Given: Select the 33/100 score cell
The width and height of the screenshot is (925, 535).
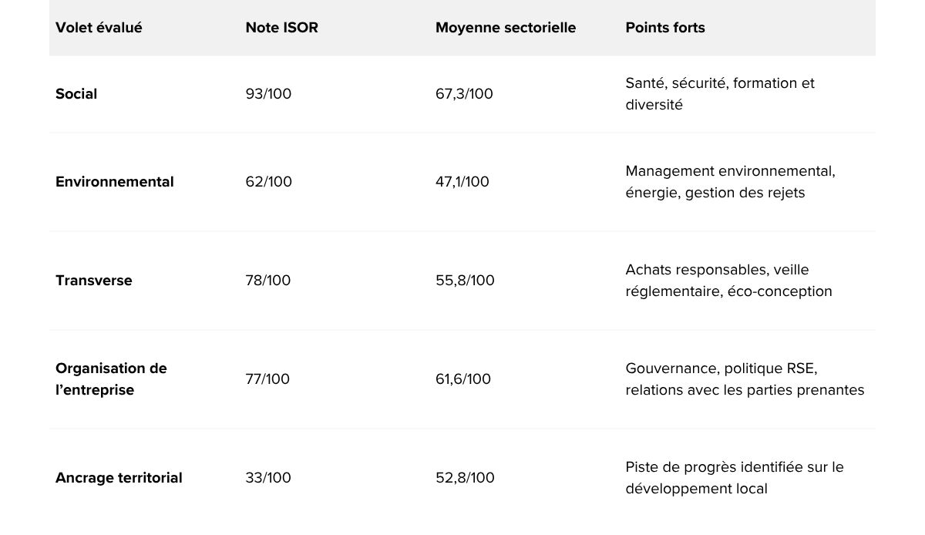Looking at the screenshot, I should 268,478.
